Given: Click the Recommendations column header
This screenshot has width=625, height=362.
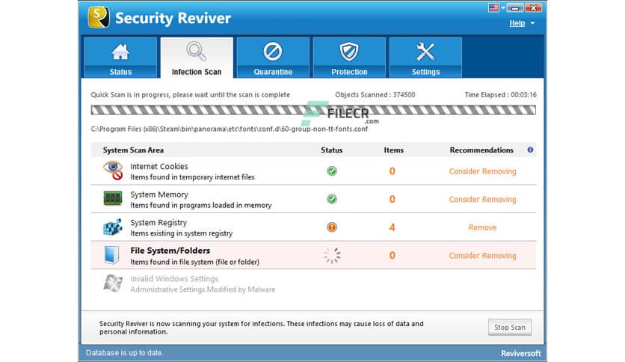Looking at the screenshot, I should click(481, 150).
